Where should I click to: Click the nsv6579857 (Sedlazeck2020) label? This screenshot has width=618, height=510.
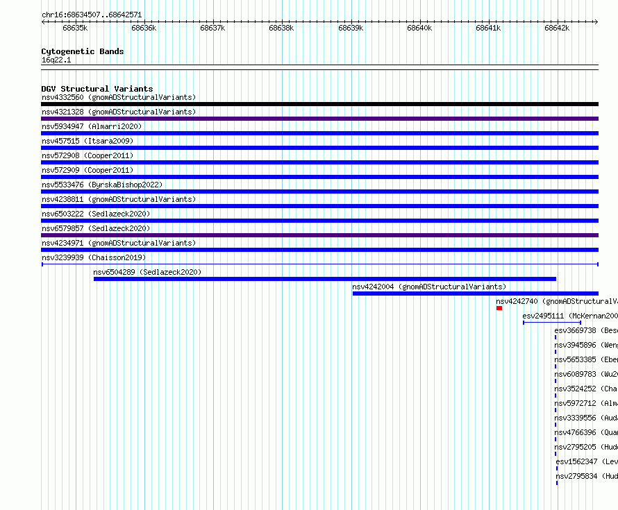pos(96,228)
